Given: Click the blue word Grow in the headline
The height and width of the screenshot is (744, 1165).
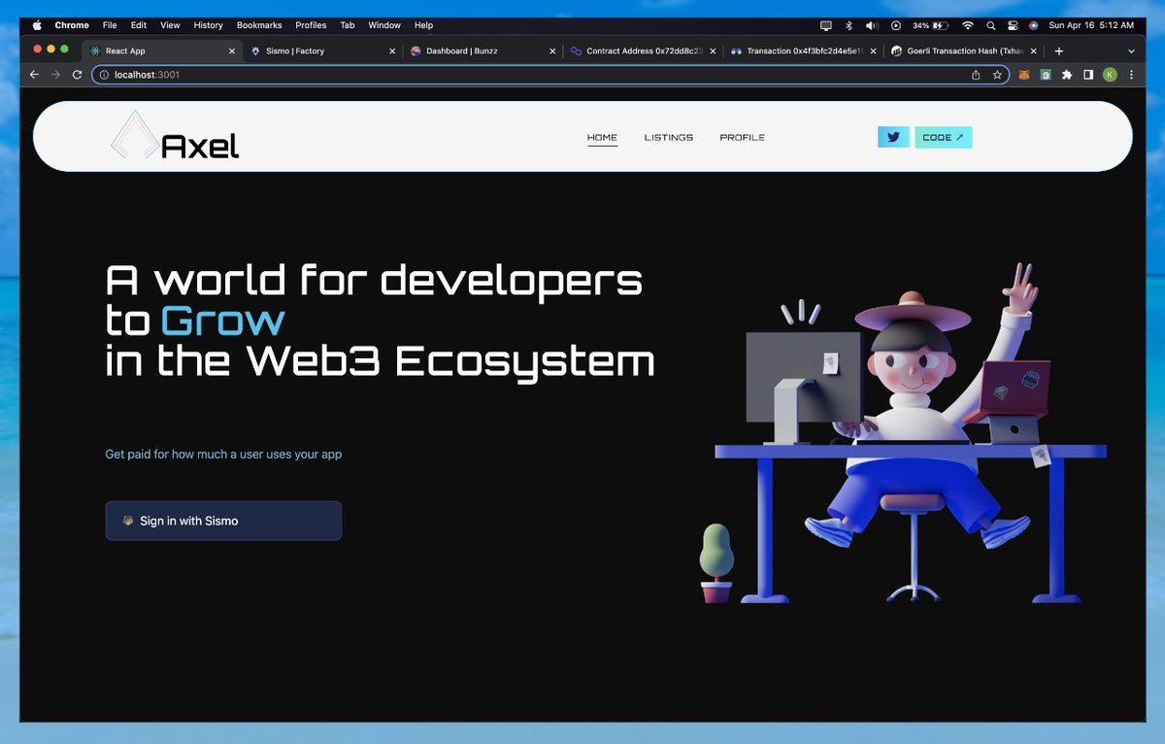Looking at the screenshot, I should tap(222, 321).
